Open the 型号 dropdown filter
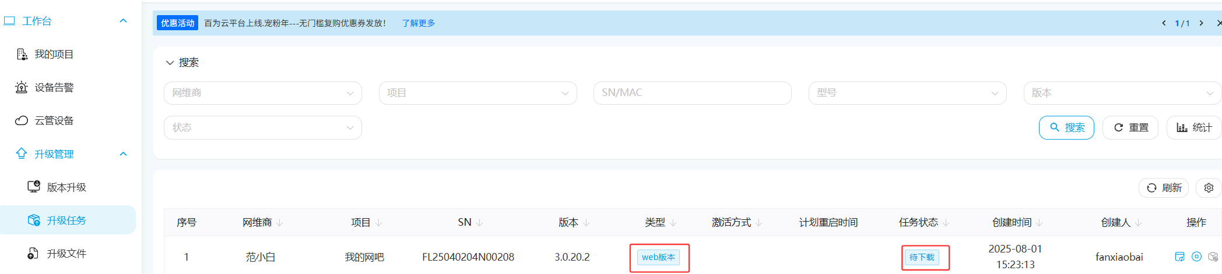The image size is (1222, 274). [x=907, y=93]
